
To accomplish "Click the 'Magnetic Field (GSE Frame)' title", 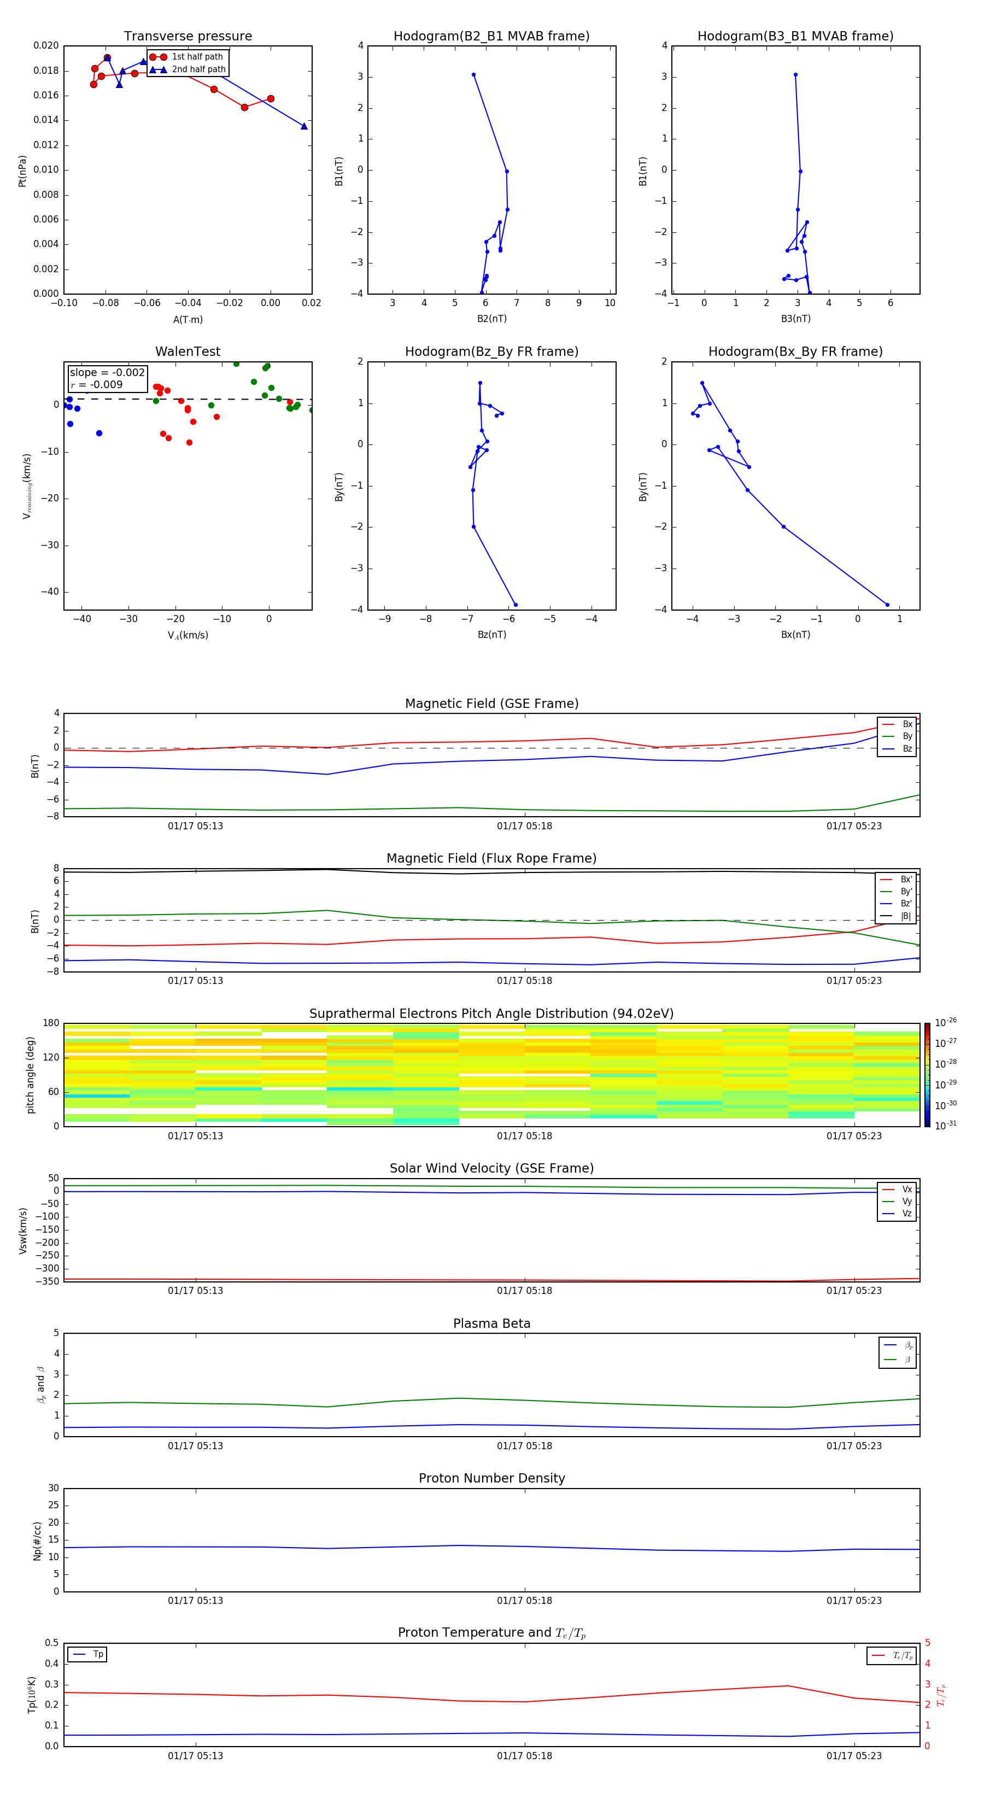I will 491,704.
